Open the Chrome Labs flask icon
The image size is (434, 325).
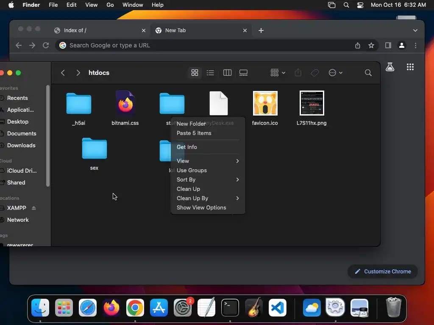coord(390,67)
